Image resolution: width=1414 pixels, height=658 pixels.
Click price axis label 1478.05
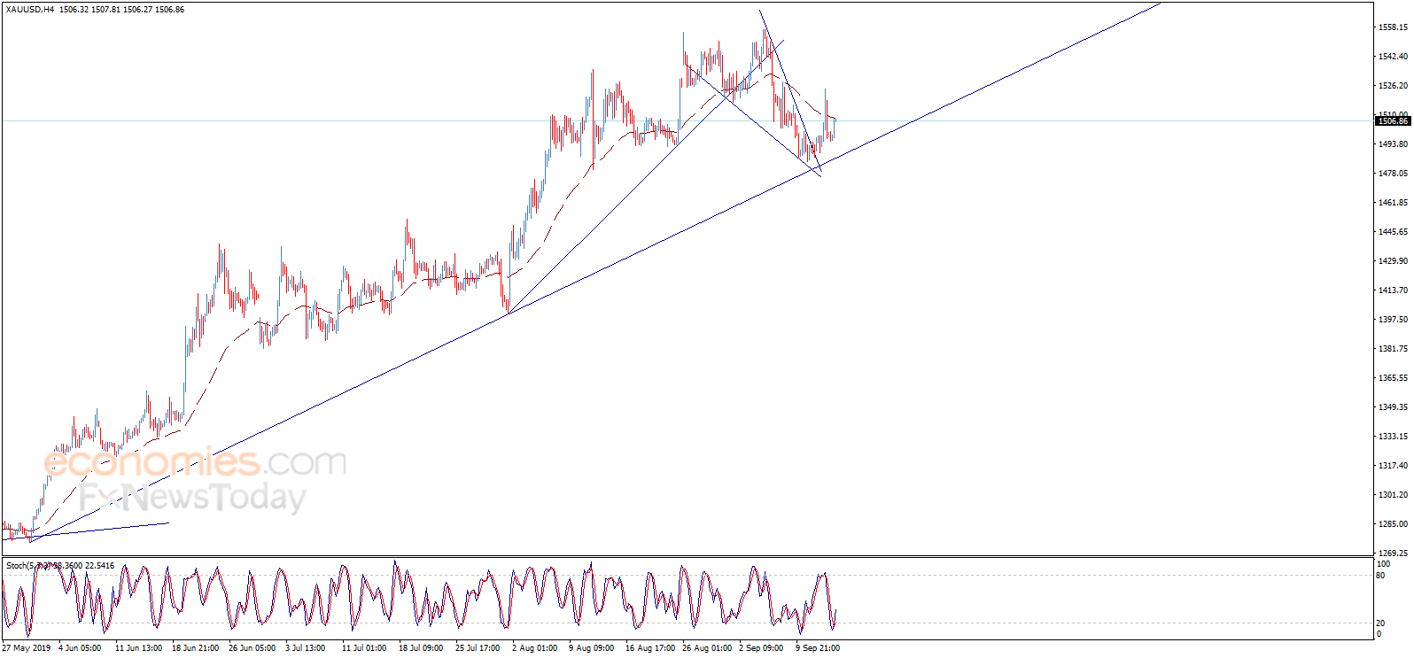click(x=1393, y=174)
